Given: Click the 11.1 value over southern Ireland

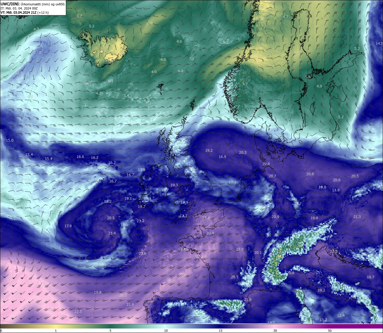Looking at the screenshot, I should click(x=148, y=198).
